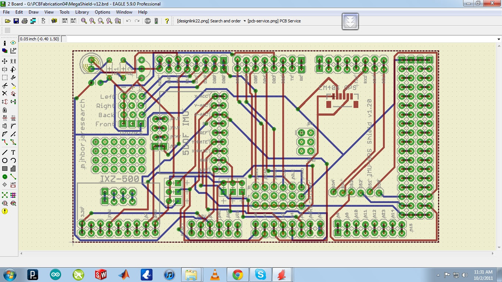Run a script with the SCR icon
This screenshot has width=502, height=282.
[65, 21]
